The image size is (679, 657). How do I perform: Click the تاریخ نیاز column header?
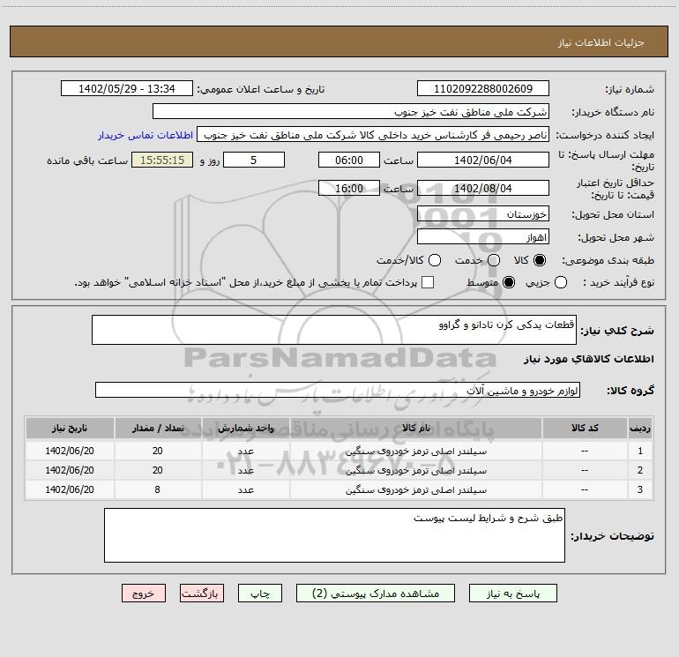tap(70, 428)
